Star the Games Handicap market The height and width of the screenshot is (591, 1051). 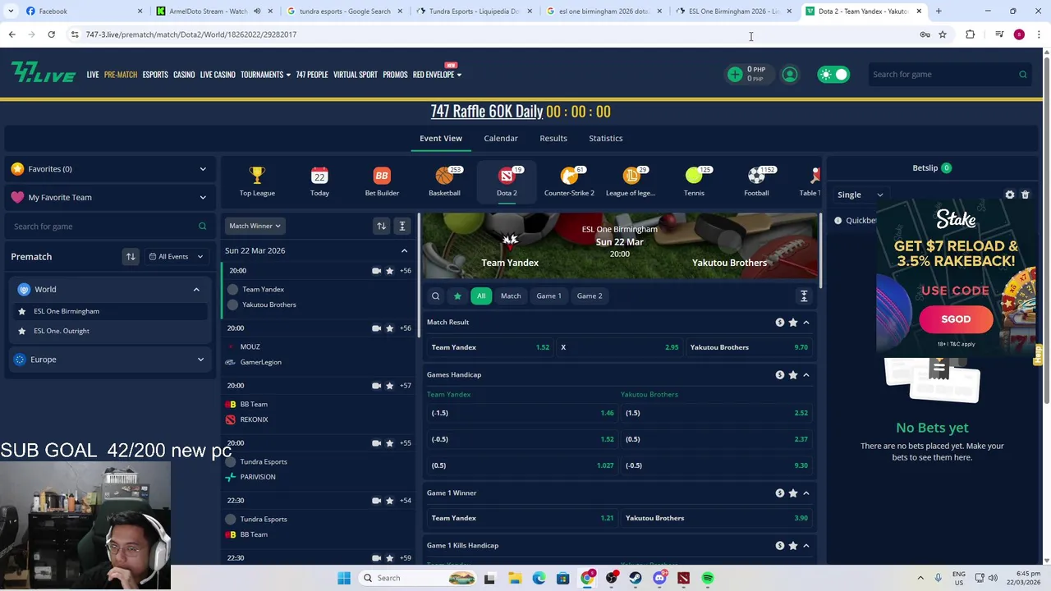click(792, 375)
